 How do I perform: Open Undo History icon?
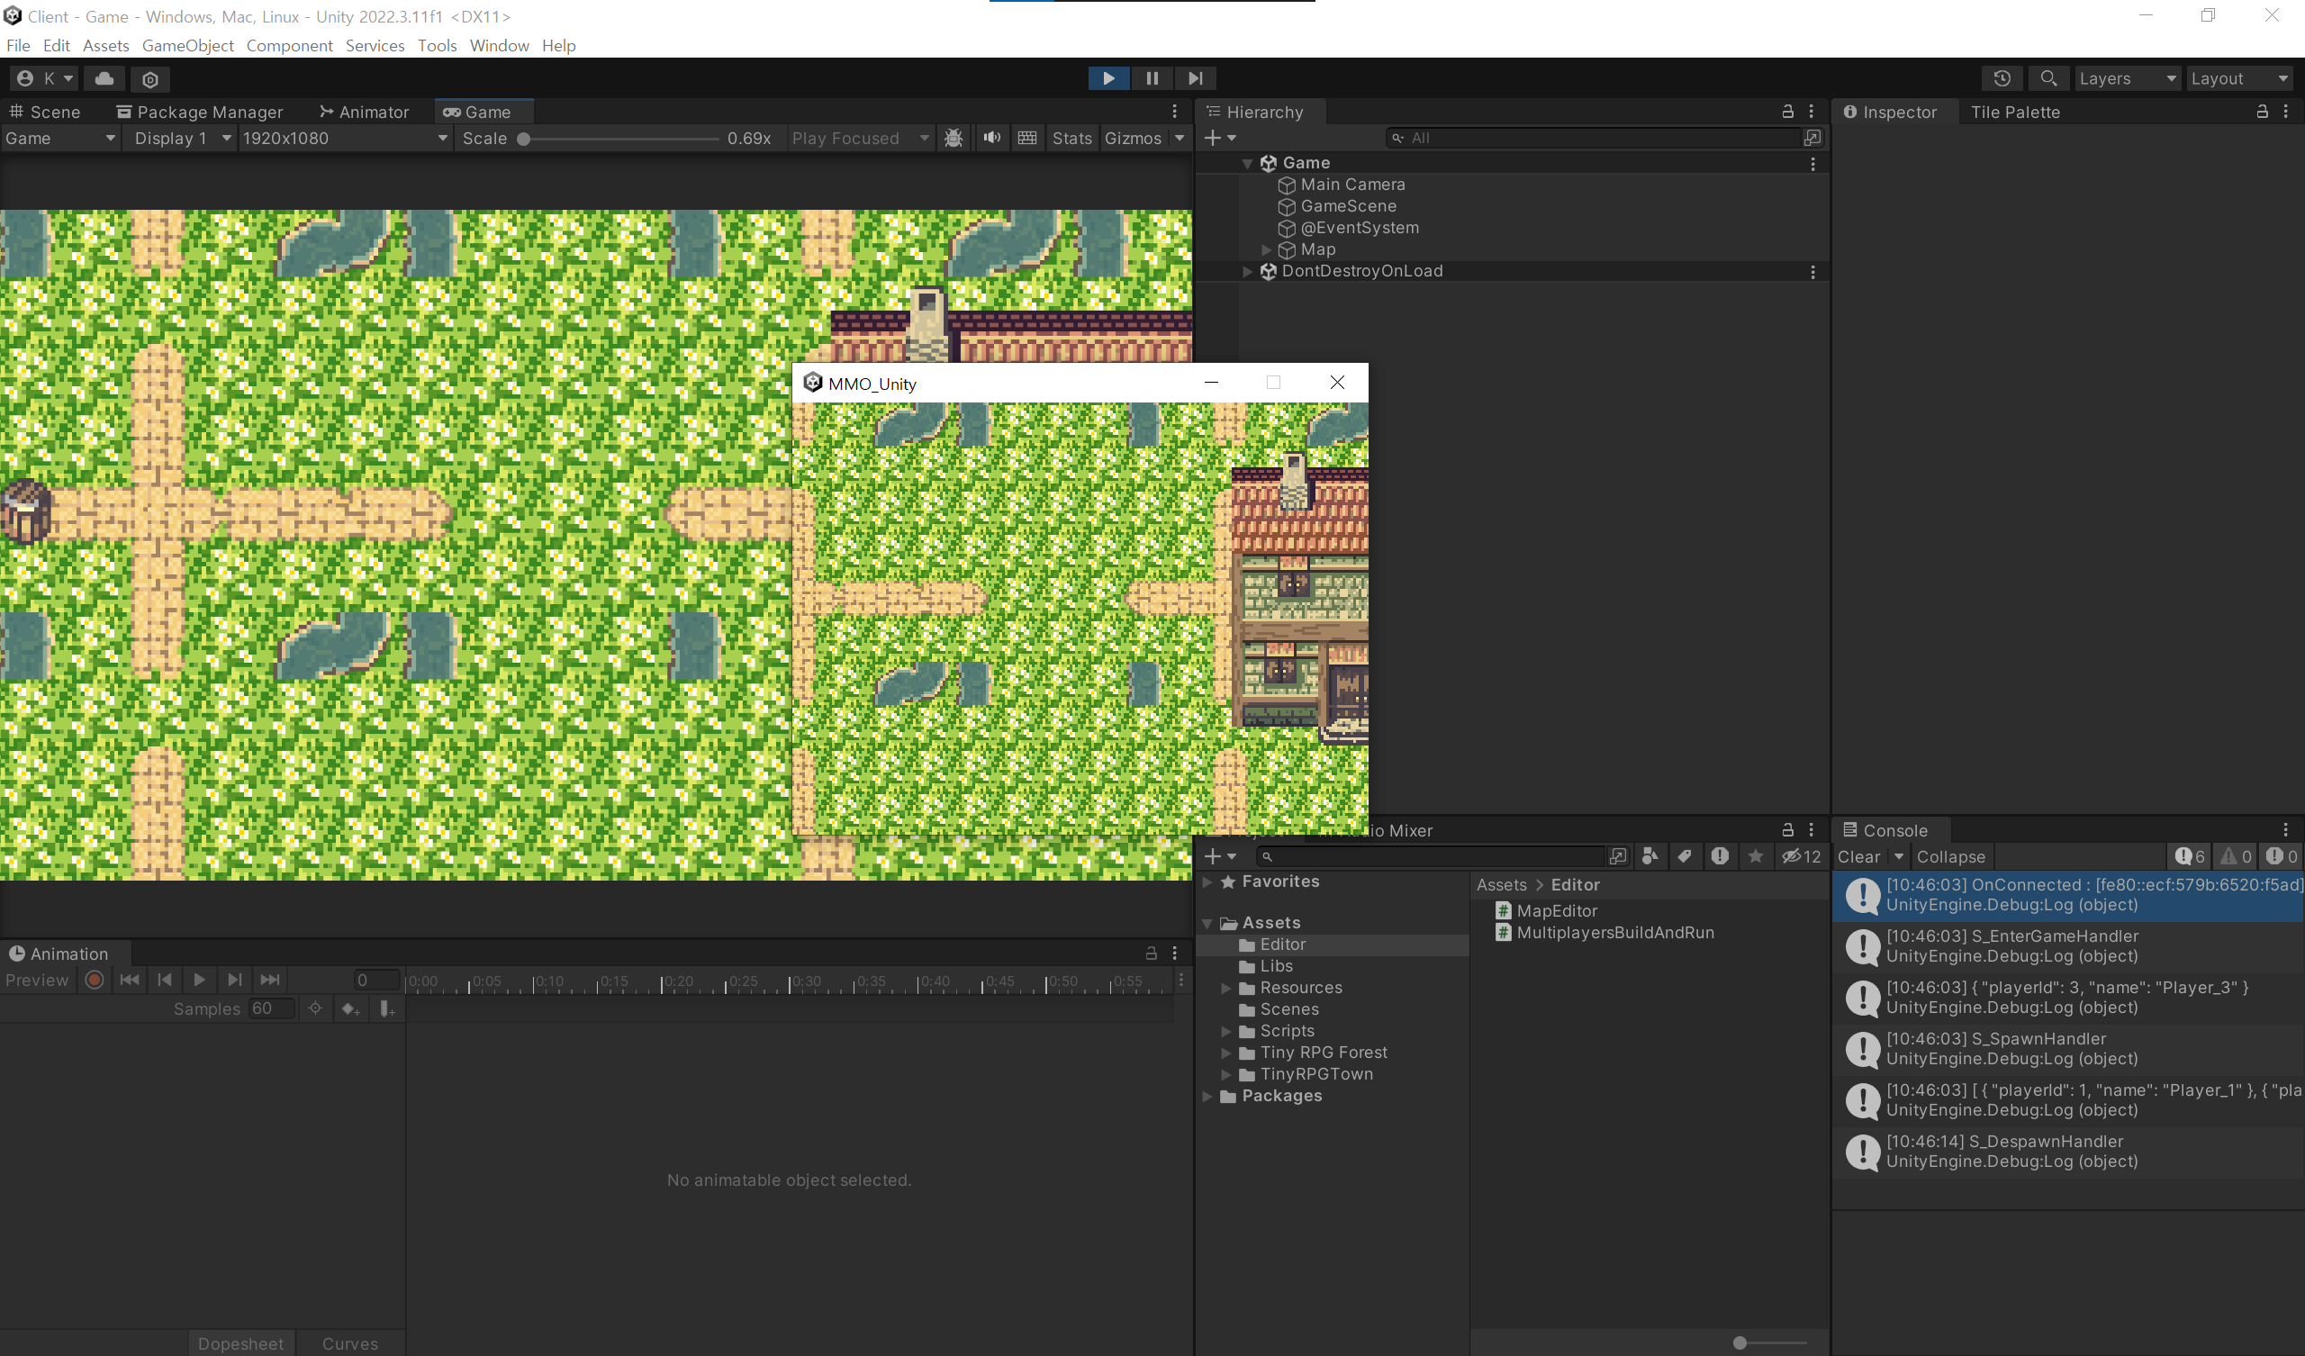point(2002,78)
